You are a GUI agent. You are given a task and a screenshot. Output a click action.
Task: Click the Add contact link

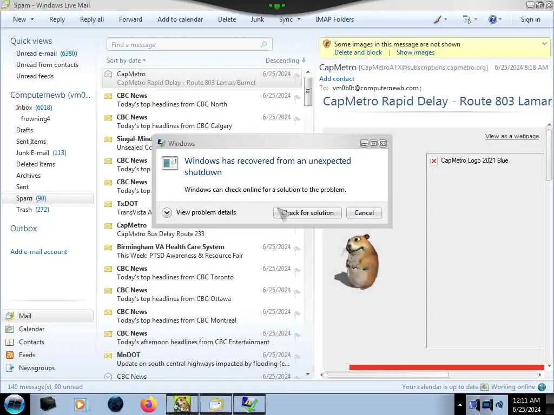337,79
